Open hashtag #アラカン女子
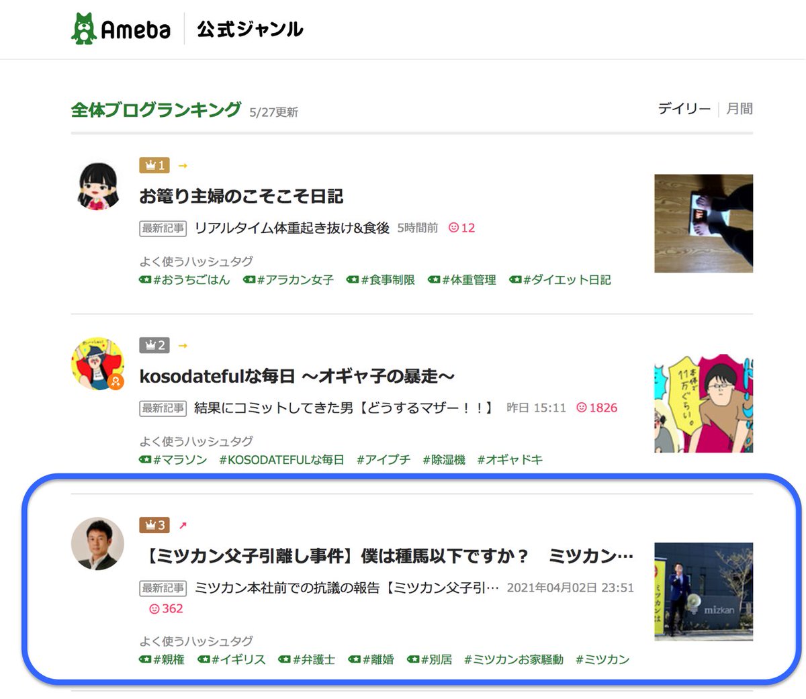The width and height of the screenshot is (806, 699). (288, 280)
